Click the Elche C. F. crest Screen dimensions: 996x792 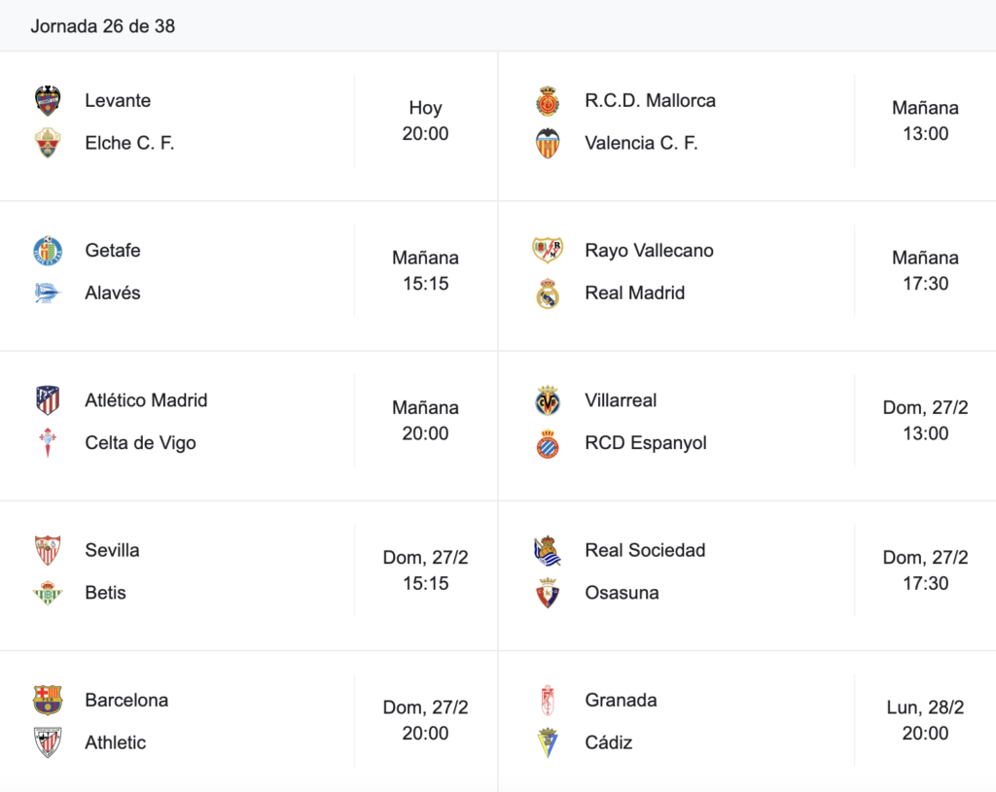(48, 143)
